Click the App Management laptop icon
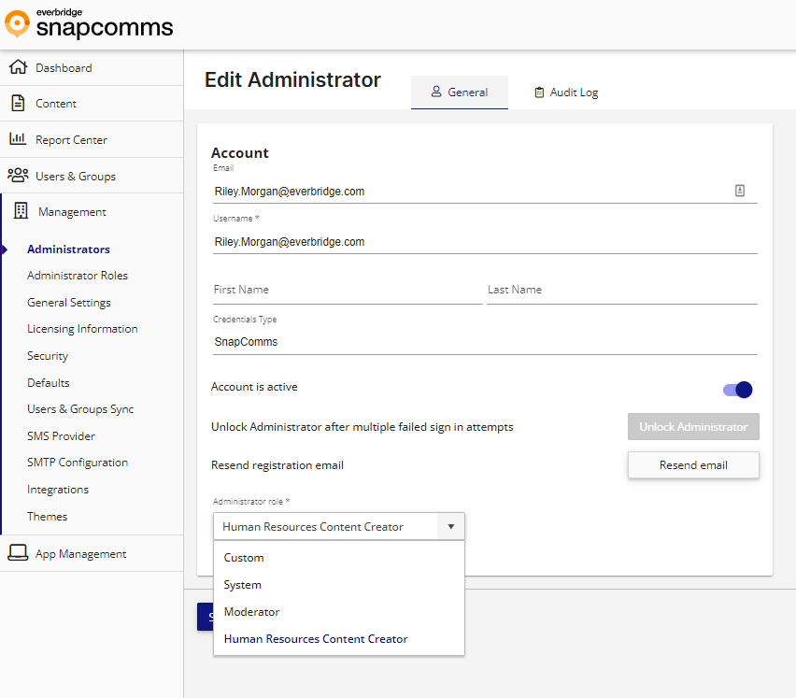This screenshot has width=796, height=698. click(x=19, y=553)
